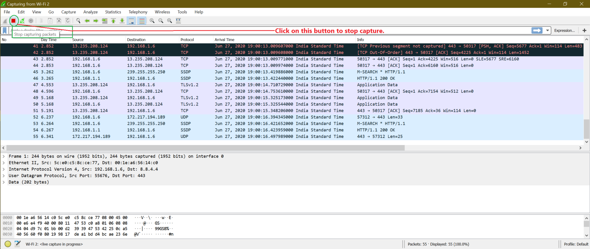Sort by the Destination column header

click(x=152, y=40)
